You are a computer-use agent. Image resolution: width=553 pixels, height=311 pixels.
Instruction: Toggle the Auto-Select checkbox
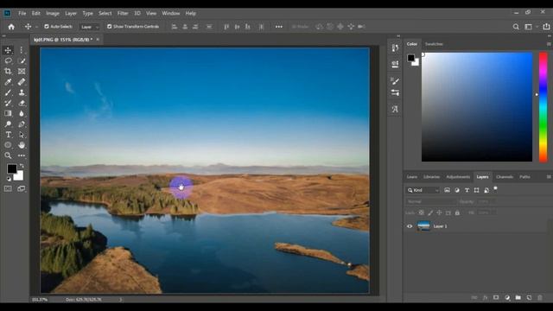46,27
